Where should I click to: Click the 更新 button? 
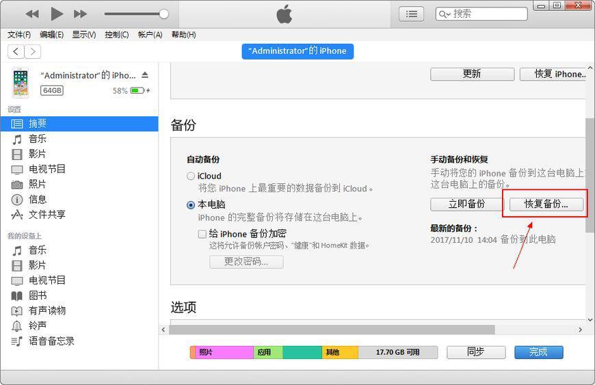pyautogui.click(x=472, y=74)
